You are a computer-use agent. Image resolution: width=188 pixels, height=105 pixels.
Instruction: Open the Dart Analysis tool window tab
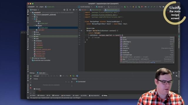click(66, 95)
